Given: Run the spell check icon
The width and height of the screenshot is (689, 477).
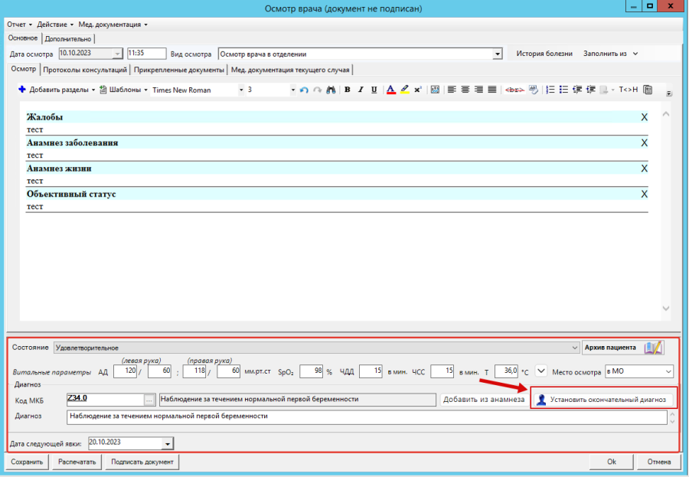Looking at the screenshot, I should [x=534, y=90].
